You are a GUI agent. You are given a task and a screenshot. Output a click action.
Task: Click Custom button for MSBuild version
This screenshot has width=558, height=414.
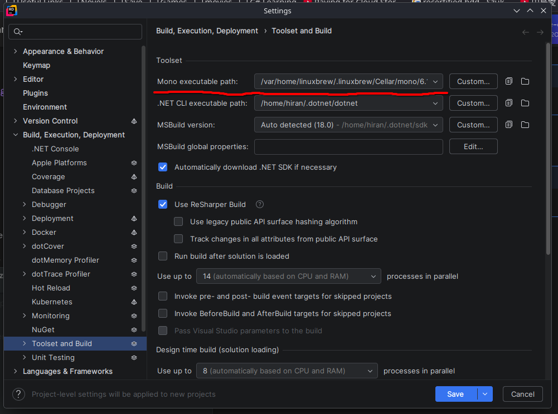point(473,125)
